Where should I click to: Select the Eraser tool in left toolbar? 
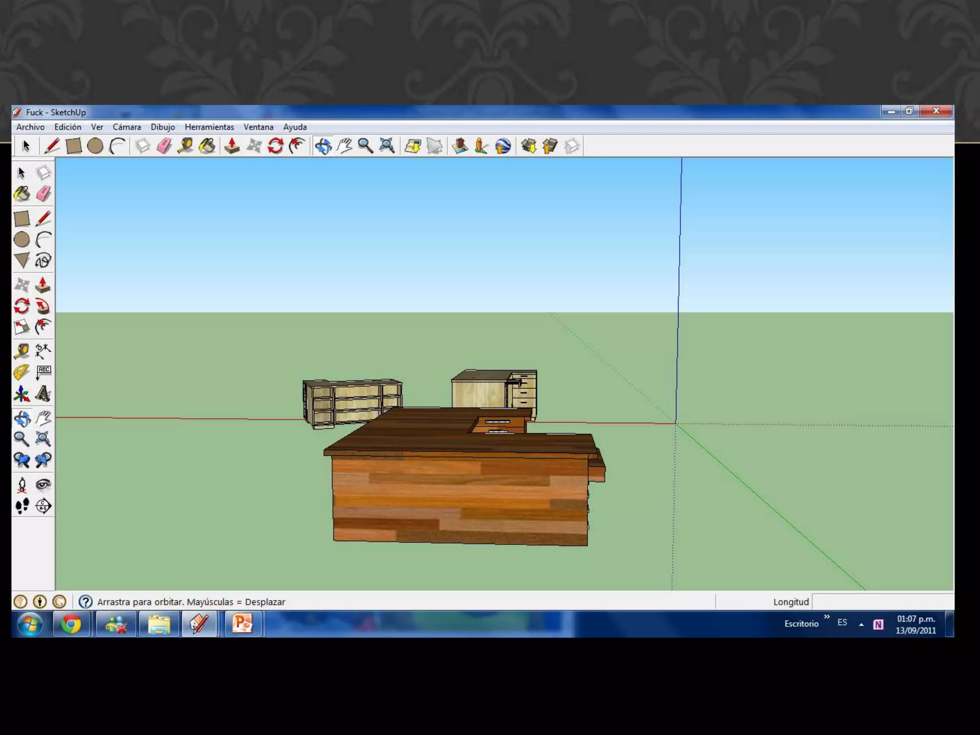tap(43, 194)
